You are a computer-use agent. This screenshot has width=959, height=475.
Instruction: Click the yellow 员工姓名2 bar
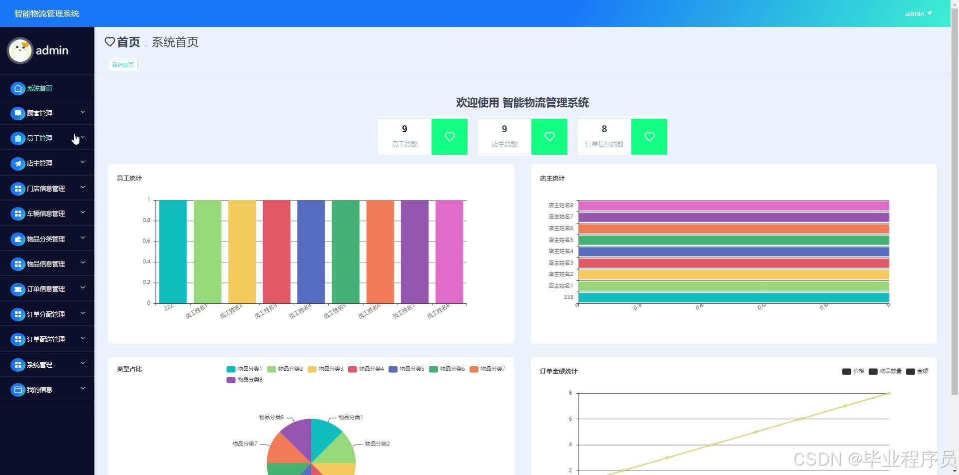242,251
